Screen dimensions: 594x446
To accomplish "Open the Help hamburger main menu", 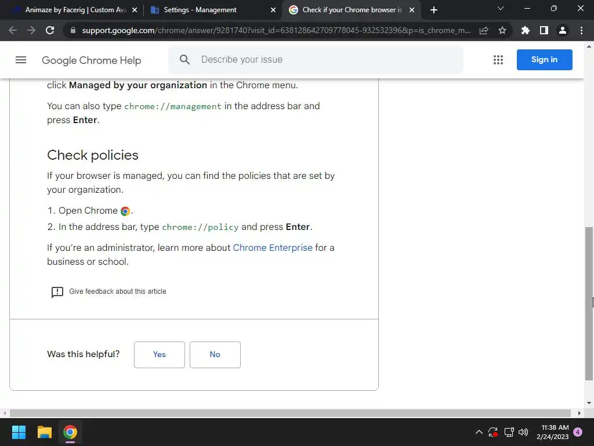I will point(21,60).
